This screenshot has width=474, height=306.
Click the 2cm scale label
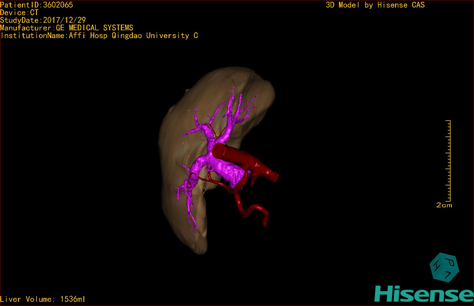(444, 205)
